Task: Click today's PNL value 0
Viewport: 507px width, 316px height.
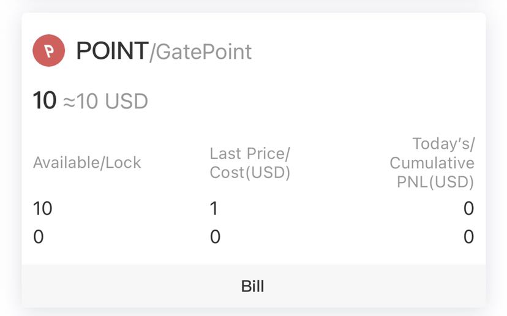Action: (469, 209)
